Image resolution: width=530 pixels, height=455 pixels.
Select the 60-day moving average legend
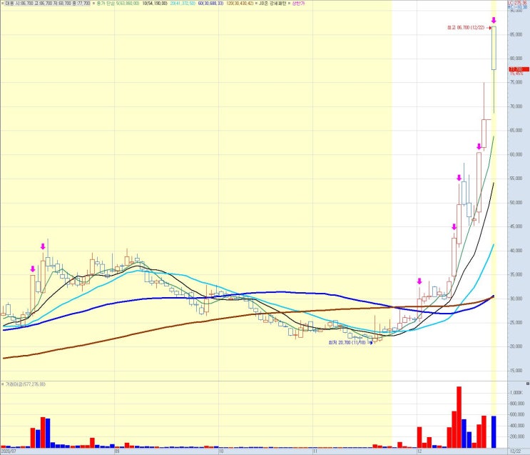click(210, 3)
